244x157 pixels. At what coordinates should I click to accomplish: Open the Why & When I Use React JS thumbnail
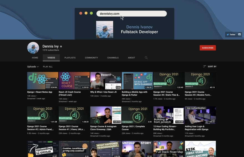(x=106, y=81)
